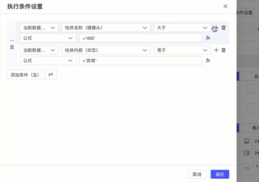Expand the 柱体内容（状态） field dropdown

[x=105, y=50]
